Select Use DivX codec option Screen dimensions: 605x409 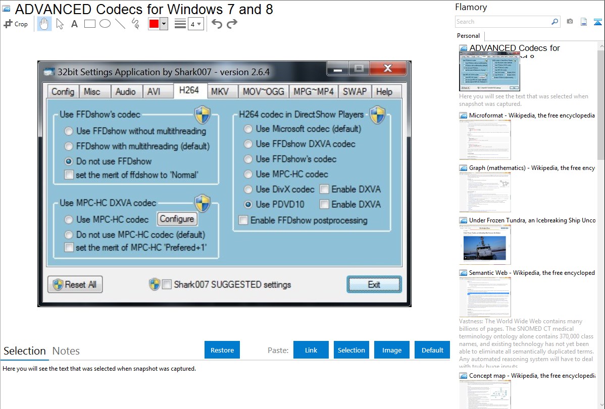click(x=248, y=189)
